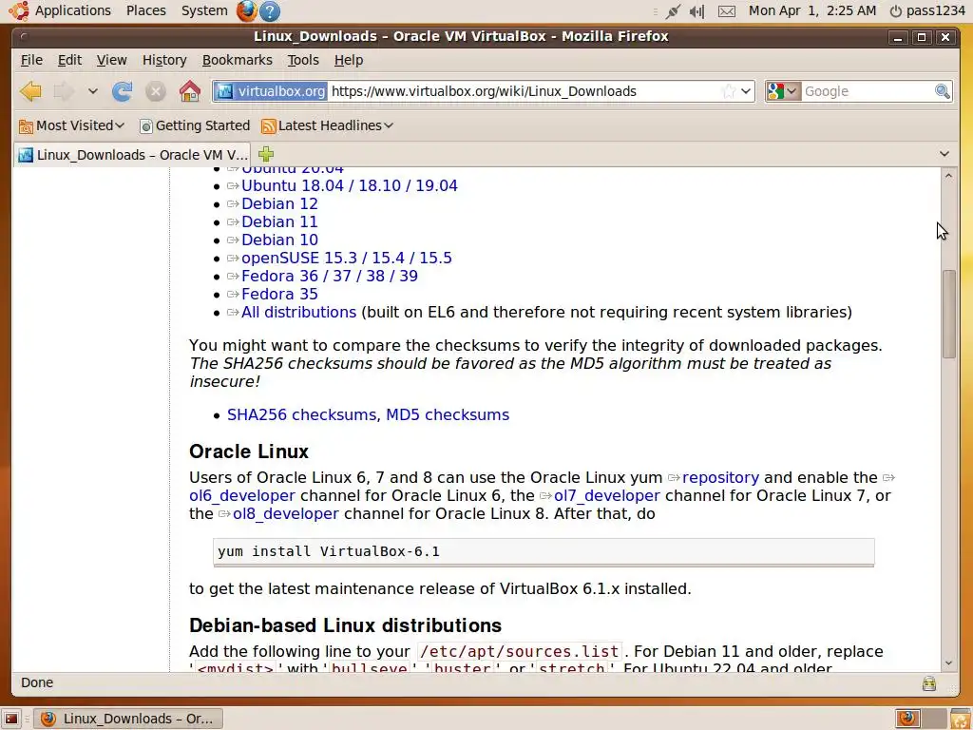Click the address bar URL text
Viewport: 973px width, 730px height.
coord(484,91)
